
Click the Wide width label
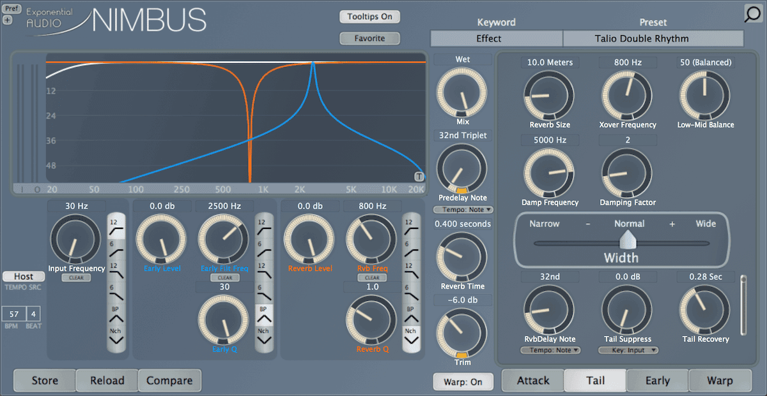click(x=706, y=224)
